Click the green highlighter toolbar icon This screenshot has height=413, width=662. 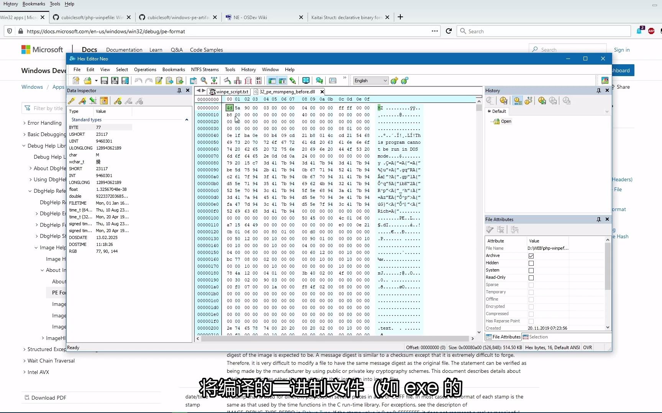[293, 80]
